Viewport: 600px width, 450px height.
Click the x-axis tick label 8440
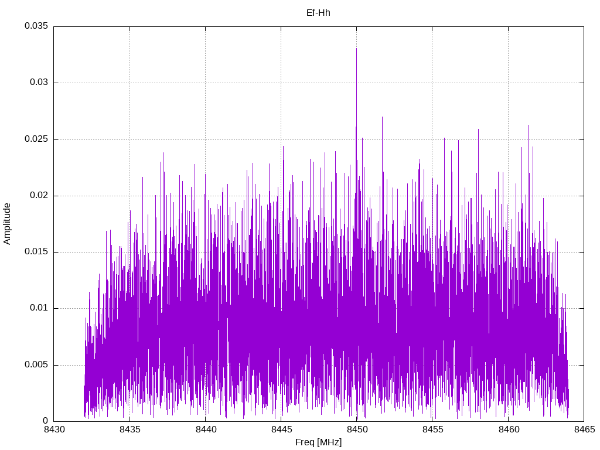pos(206,429)
